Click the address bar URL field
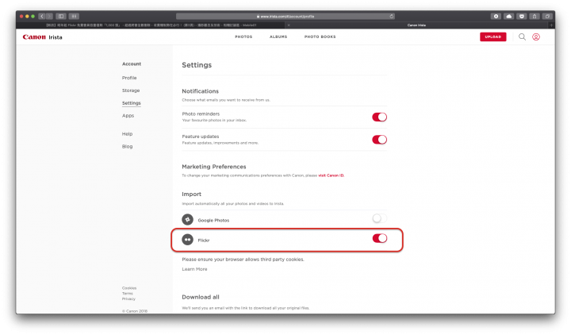 pos(285,16)
